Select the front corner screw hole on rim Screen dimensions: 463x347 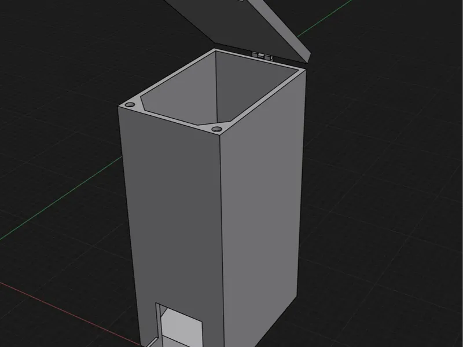pos(217,129)
